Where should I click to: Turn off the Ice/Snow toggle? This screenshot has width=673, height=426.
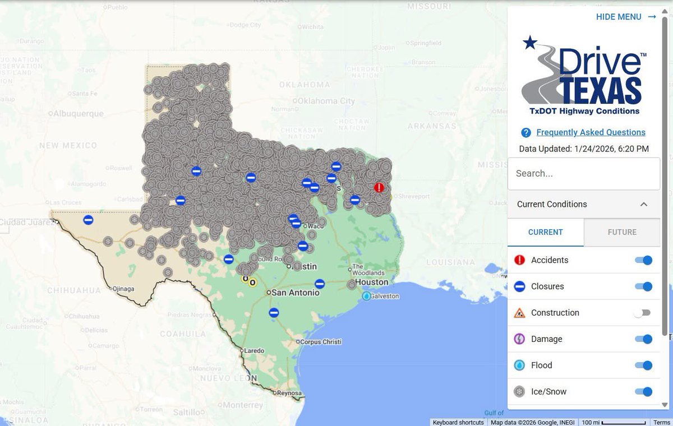point(643,392)
